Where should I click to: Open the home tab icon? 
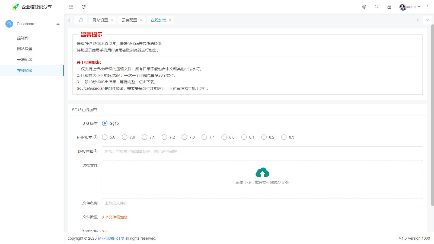pyautogui.click(x=81, y=20)
